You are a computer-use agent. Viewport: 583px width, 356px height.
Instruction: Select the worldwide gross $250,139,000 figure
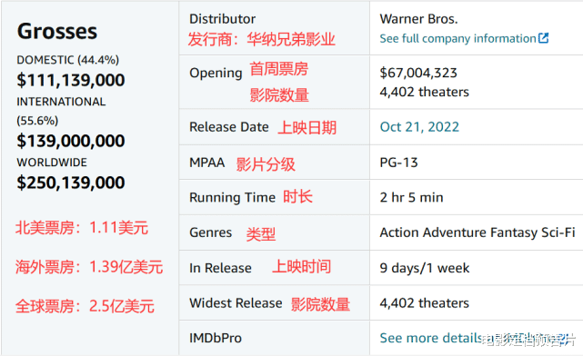[71, 183]
